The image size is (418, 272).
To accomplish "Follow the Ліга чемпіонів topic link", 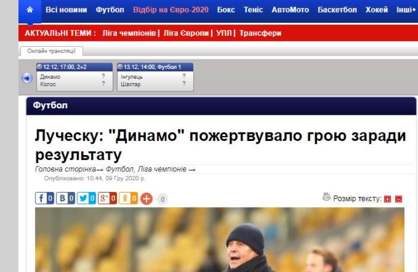I will click(x=129, y=33).
